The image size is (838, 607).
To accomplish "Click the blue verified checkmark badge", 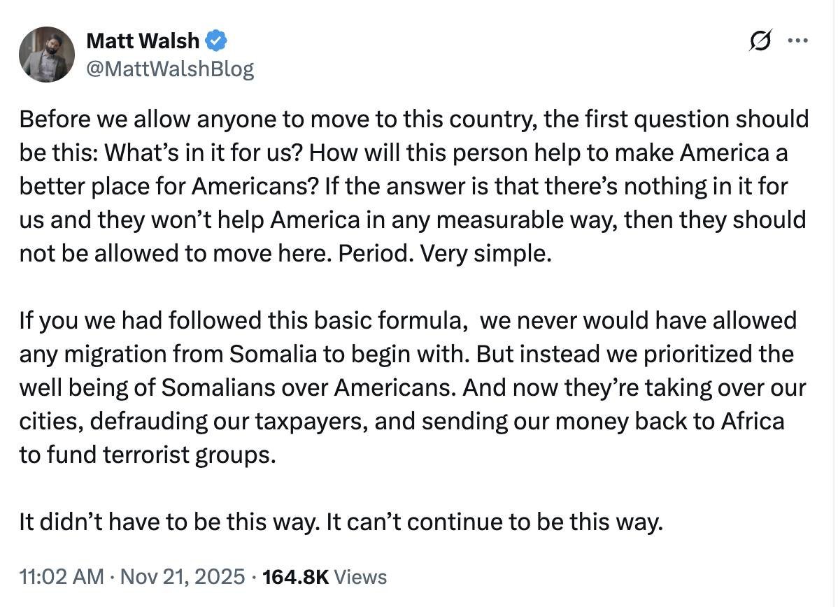I will click(216, 41).
